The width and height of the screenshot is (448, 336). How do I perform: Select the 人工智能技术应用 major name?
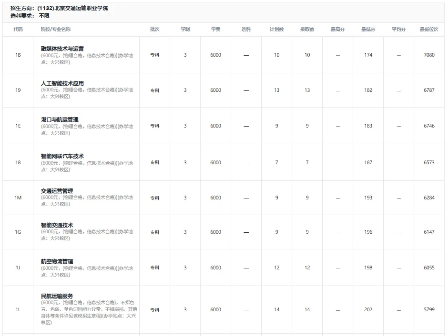pyautogui.click(x=62, y=83)
